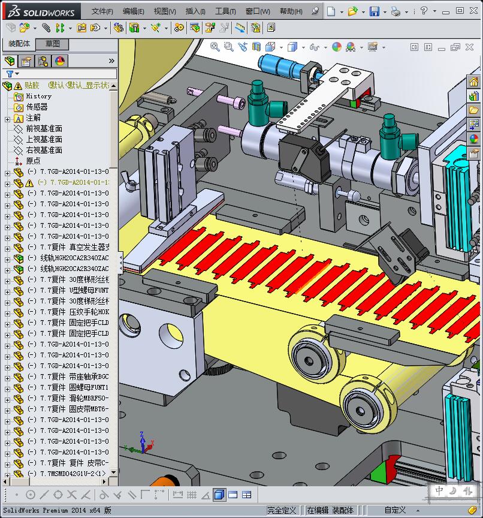Click the Apply Scene icon
Image resolution: width=483 pixels, height=518 pixels.
pos(351,47)
